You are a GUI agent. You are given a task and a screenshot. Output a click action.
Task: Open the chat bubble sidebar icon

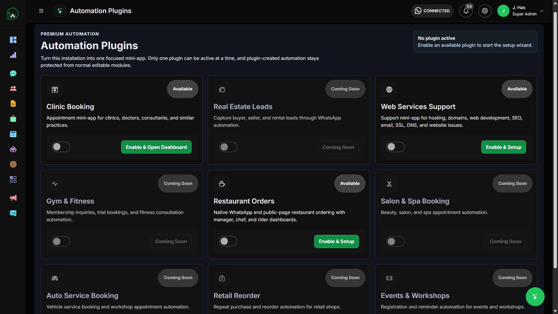click(x=13, y=73)
